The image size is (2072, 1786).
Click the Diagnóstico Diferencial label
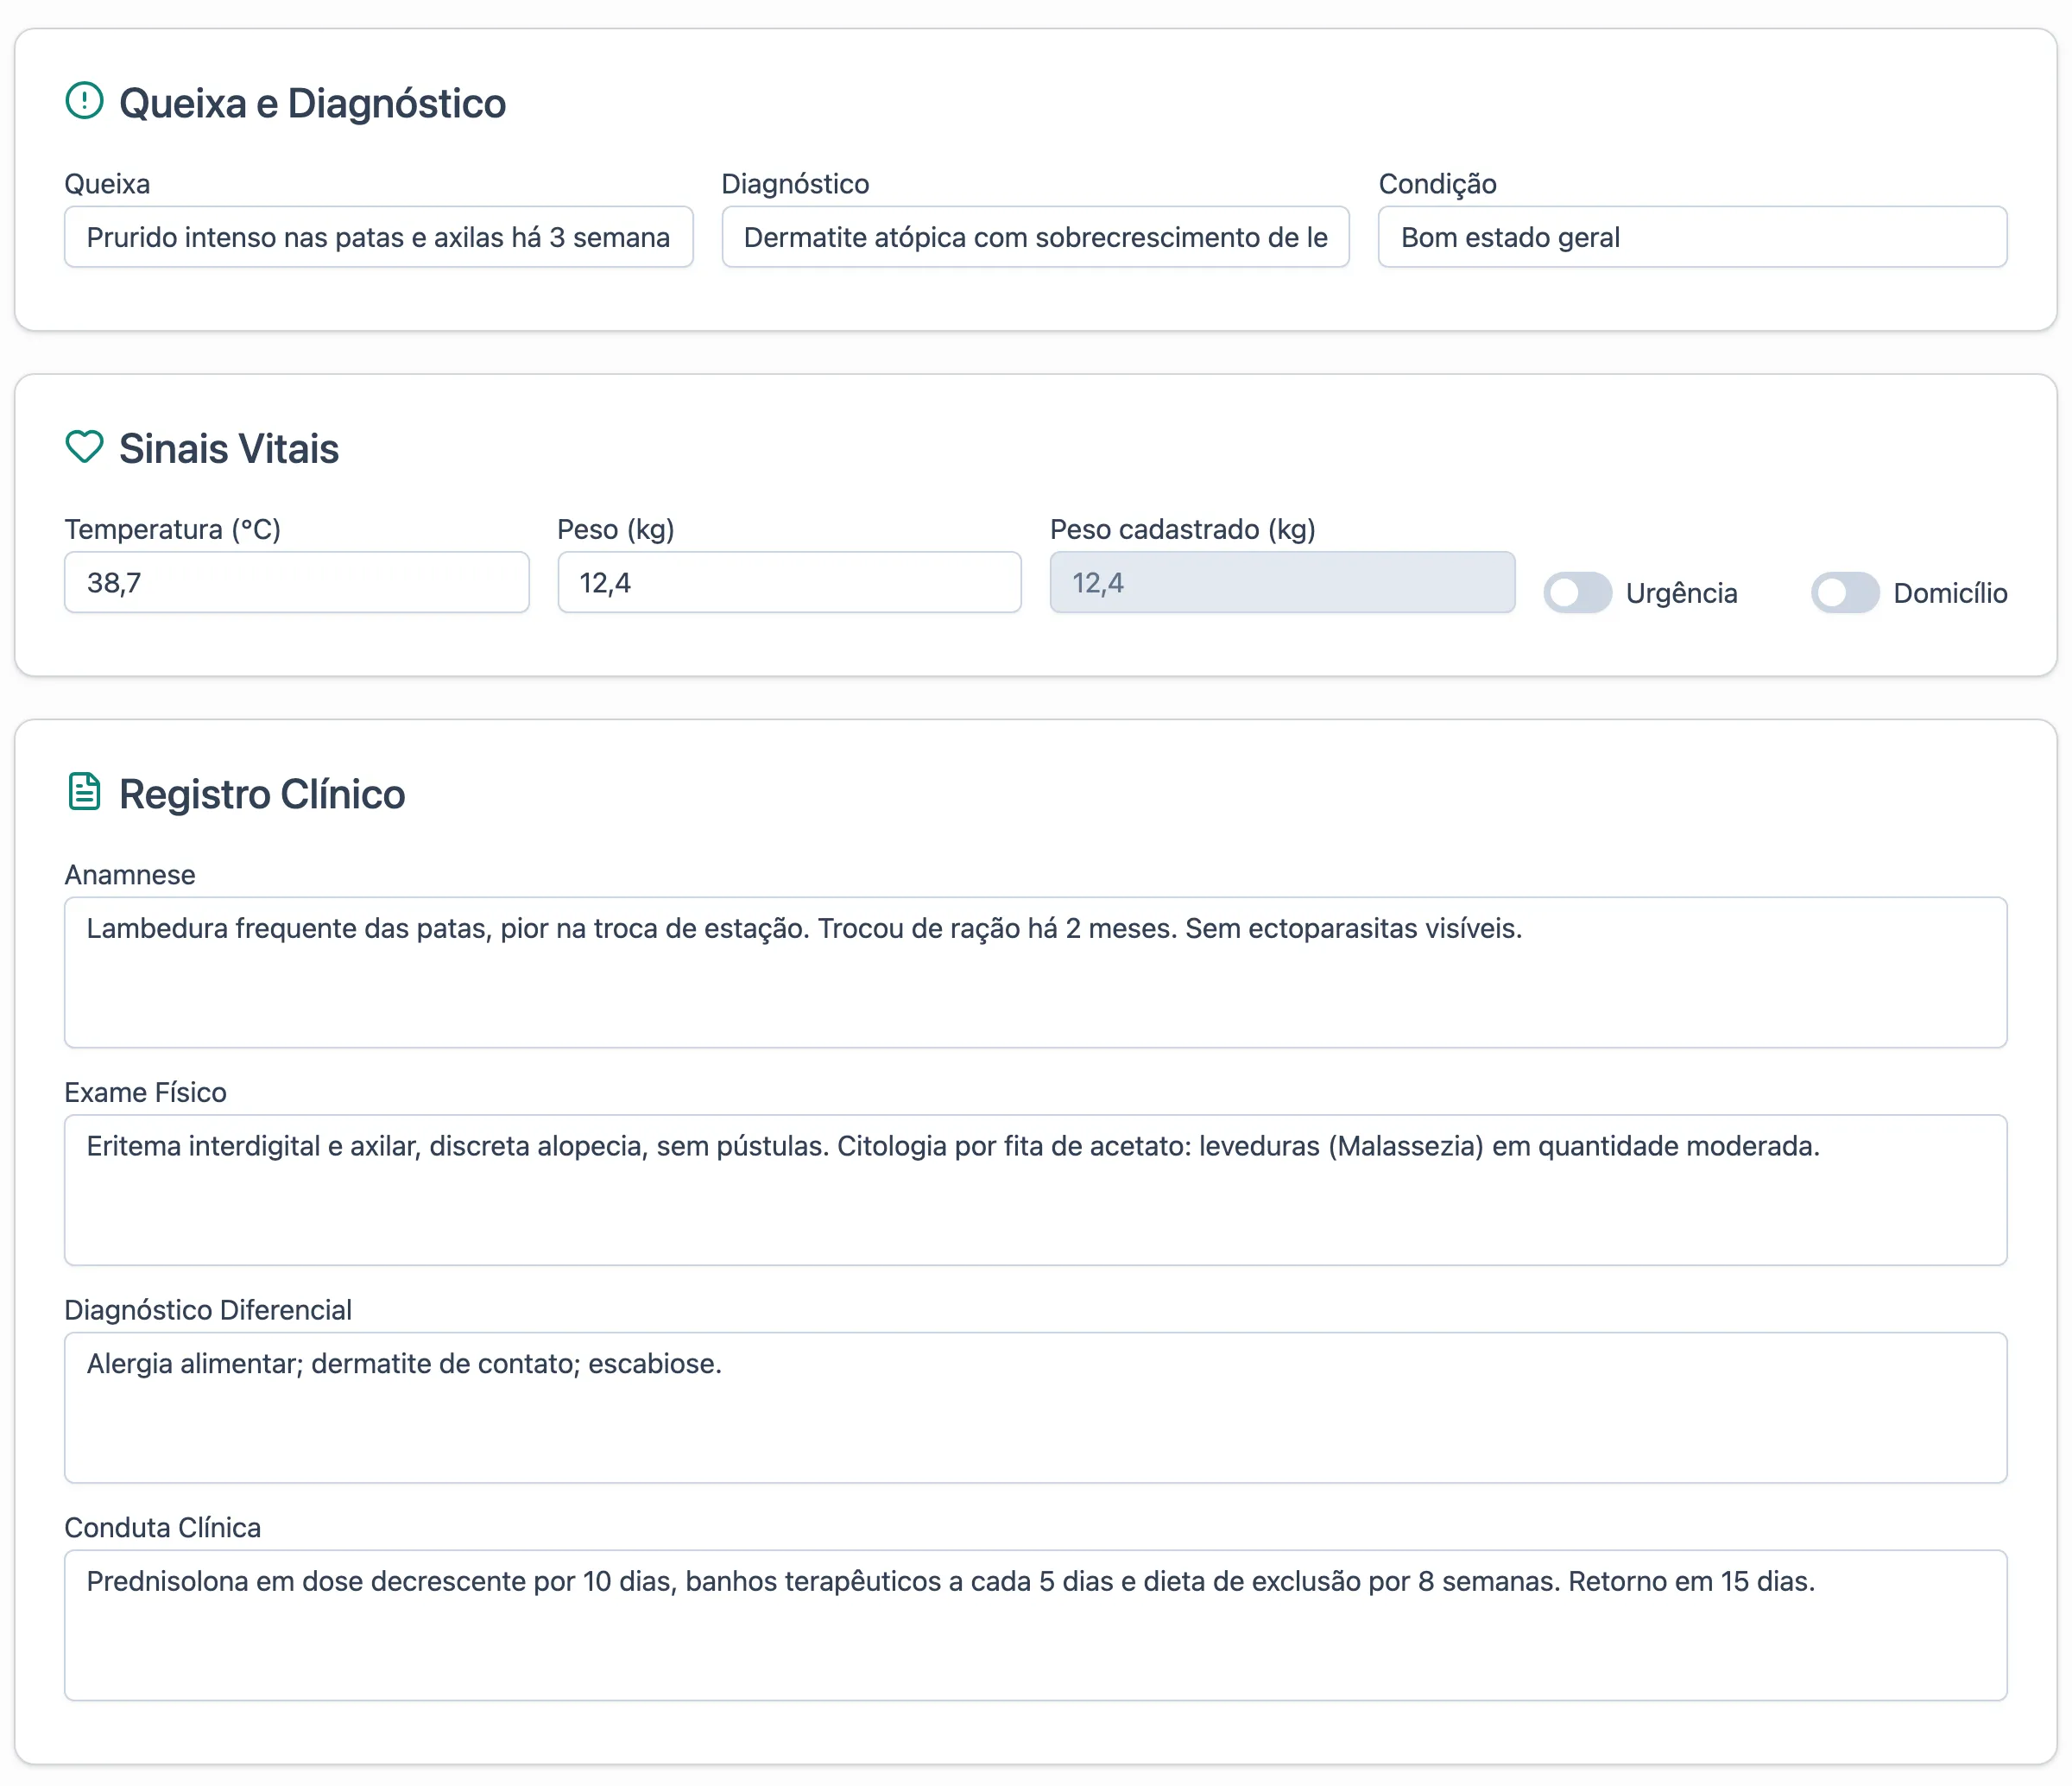(x=208, y=1310)
